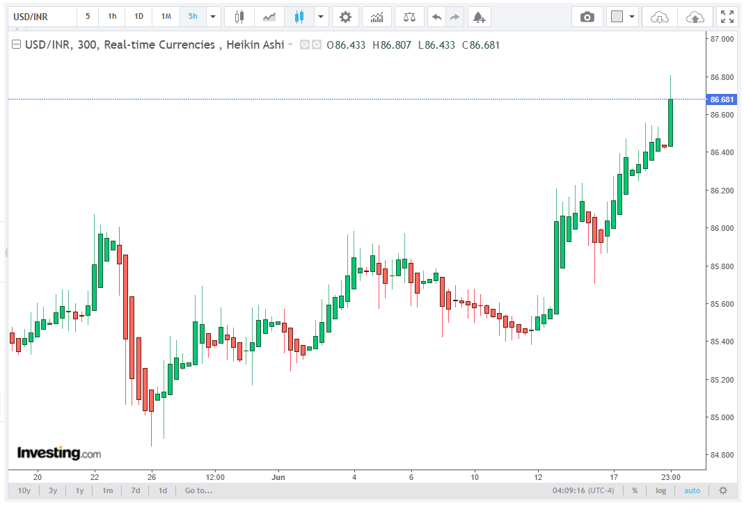
Task: Open Heikin Ashi series settings icon
Action: pos(317,45)
